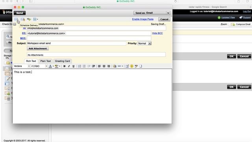
Task: Toggle italic formatting
Action: point(69,66)
